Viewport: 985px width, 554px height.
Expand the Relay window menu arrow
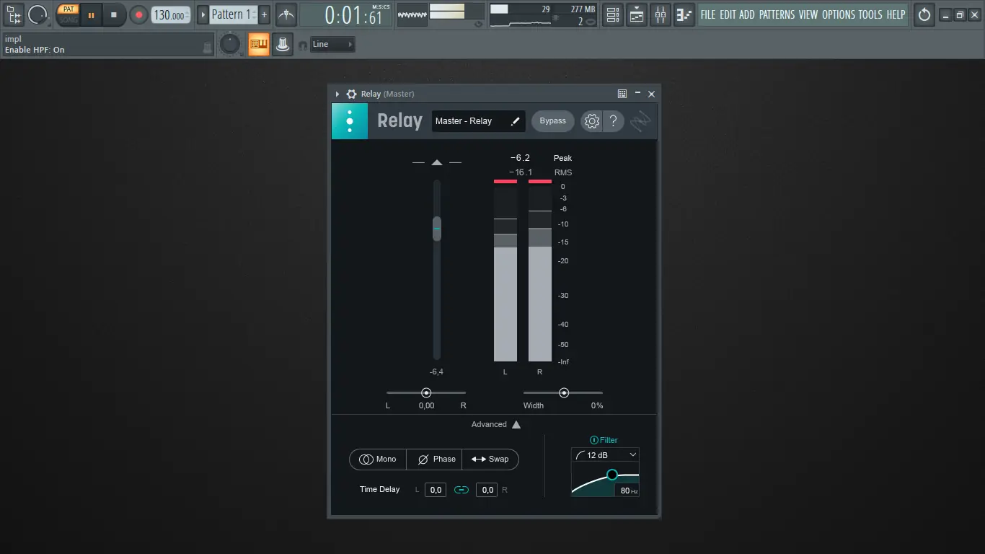pyautogui.click(x=337, y=94)
